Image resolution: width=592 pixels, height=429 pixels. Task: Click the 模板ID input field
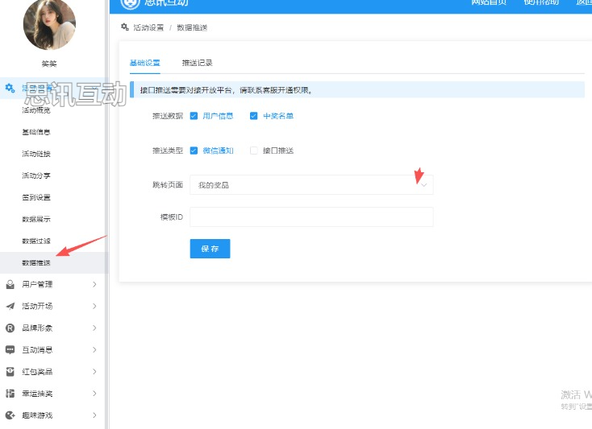(x=311, y=217)
